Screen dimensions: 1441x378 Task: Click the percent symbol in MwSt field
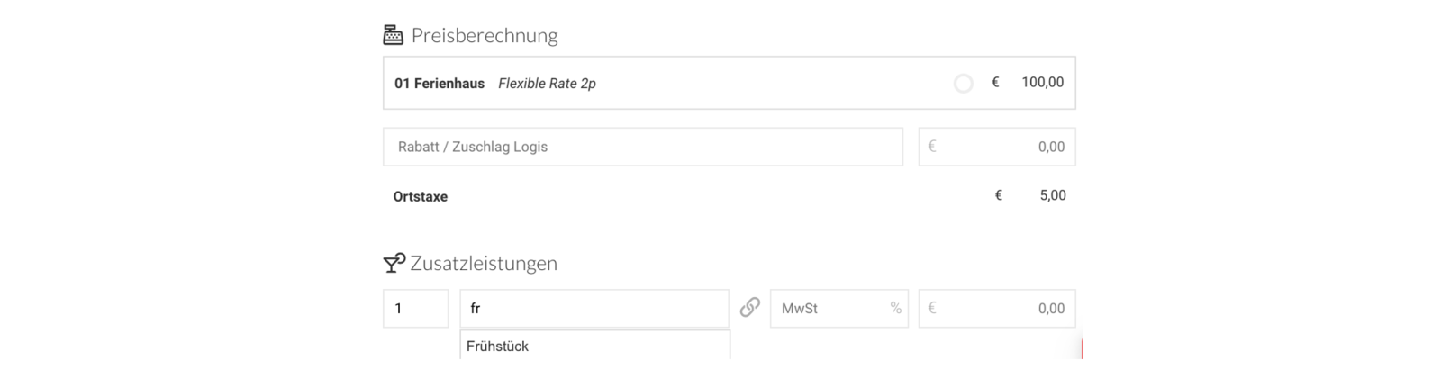[x=895, y=308]
